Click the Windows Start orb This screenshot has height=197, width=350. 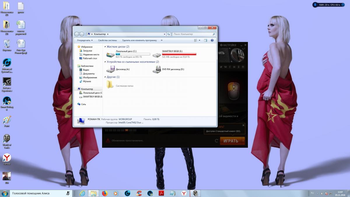point(5,193)
